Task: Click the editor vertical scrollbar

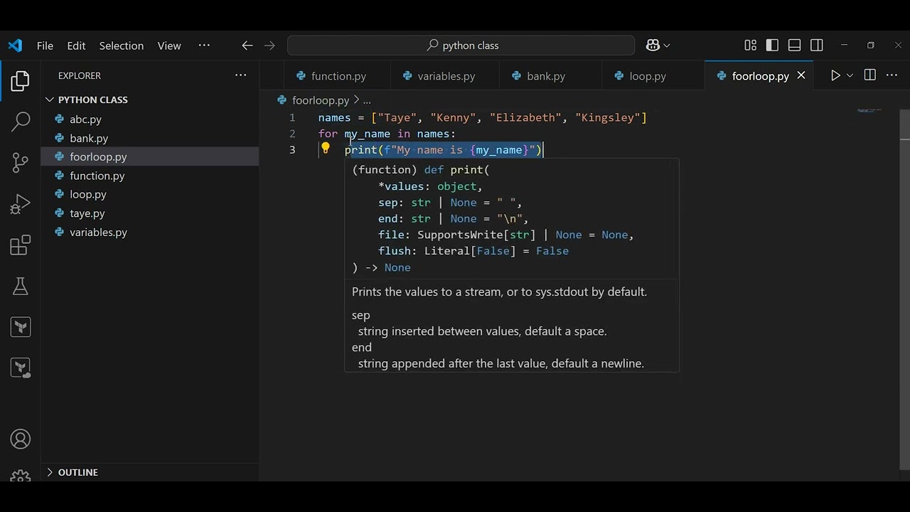Action: coord(904,290)
